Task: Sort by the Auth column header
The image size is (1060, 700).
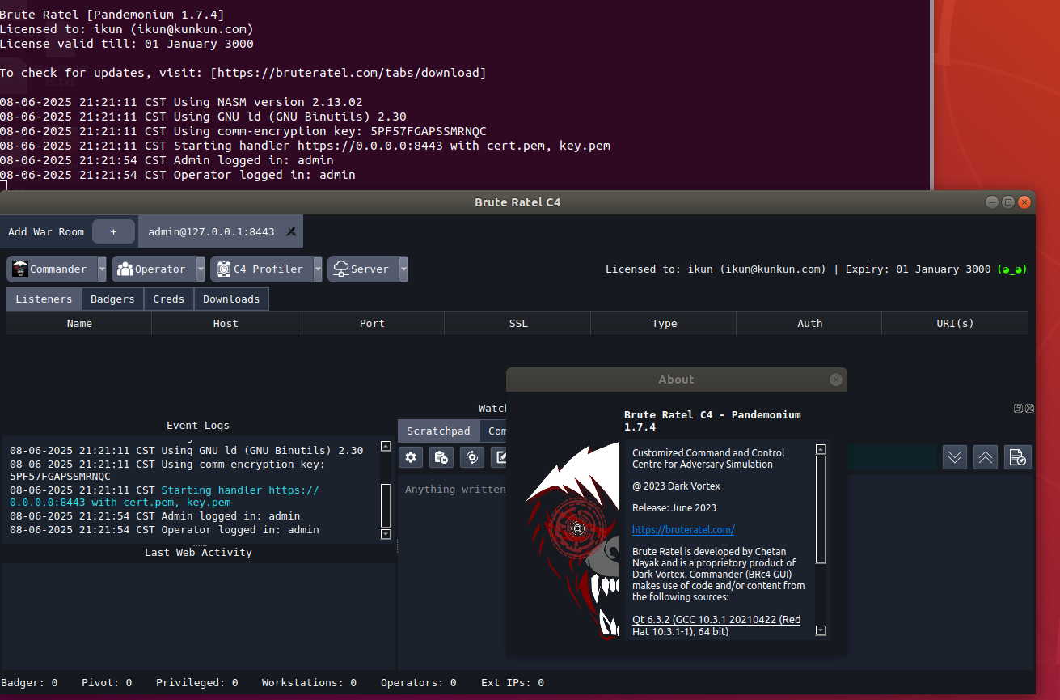Action: click(809, 323)
